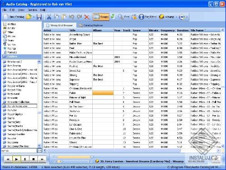
Task: Click the Copy icon in the toolbar
Action: 56,17
